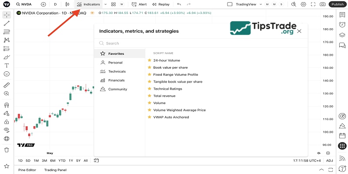
Task: Click the Publish button
Action: point(338,4)
